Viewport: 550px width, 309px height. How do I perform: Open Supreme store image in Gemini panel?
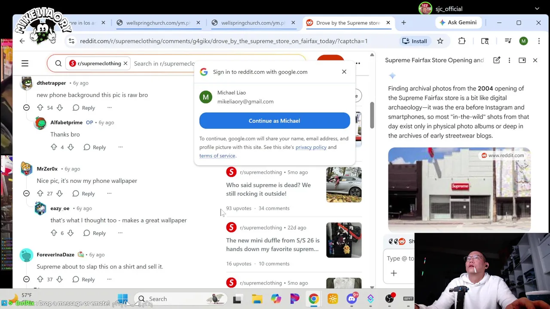click(459, 190)
